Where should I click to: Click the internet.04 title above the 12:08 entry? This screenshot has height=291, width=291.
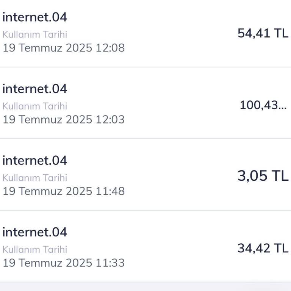pos(35,17)
